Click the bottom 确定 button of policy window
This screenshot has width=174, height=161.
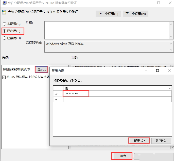(x=123, y=156)
